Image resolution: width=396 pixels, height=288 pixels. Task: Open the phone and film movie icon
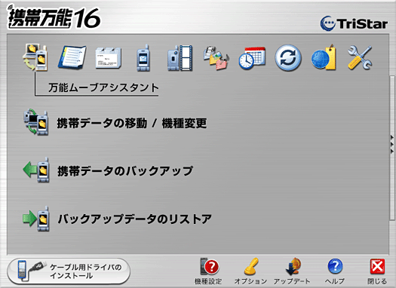(x=180, y=58)
